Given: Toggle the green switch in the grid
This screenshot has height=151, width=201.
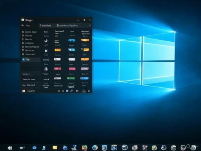Looking at the screenshot, I should pos(71,78).
